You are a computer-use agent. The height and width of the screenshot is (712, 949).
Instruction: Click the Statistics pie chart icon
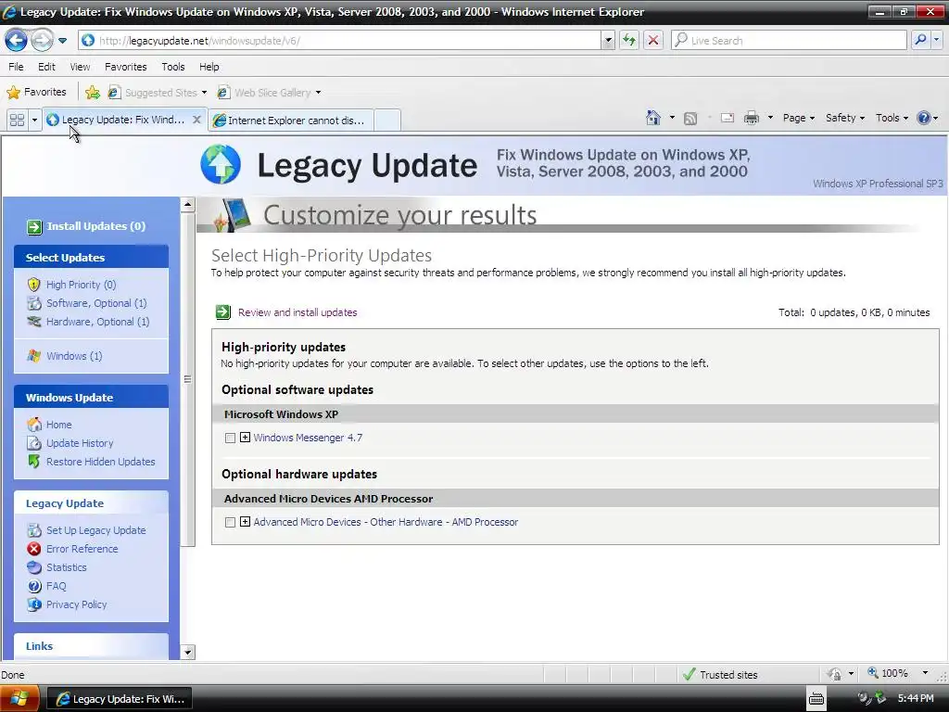(x=34, y=567)
